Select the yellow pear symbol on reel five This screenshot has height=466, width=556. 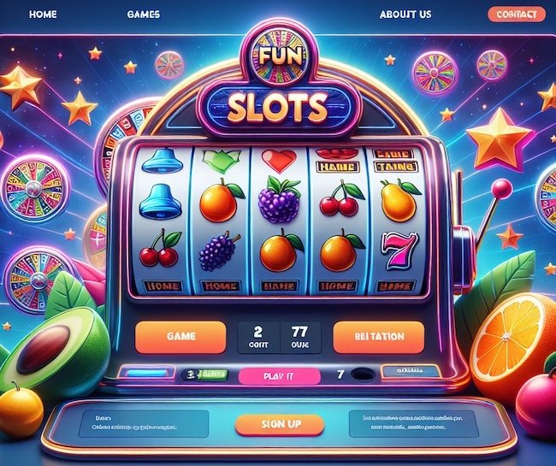pyautogui.click(x=399, y=200)
